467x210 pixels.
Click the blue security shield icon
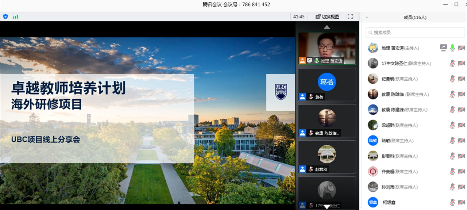(x=5, y=16)
